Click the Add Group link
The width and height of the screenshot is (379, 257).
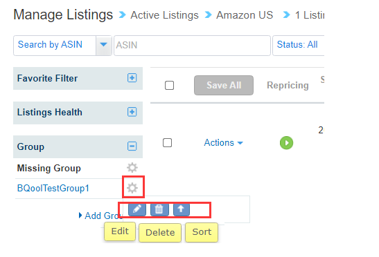pos(100,216)
